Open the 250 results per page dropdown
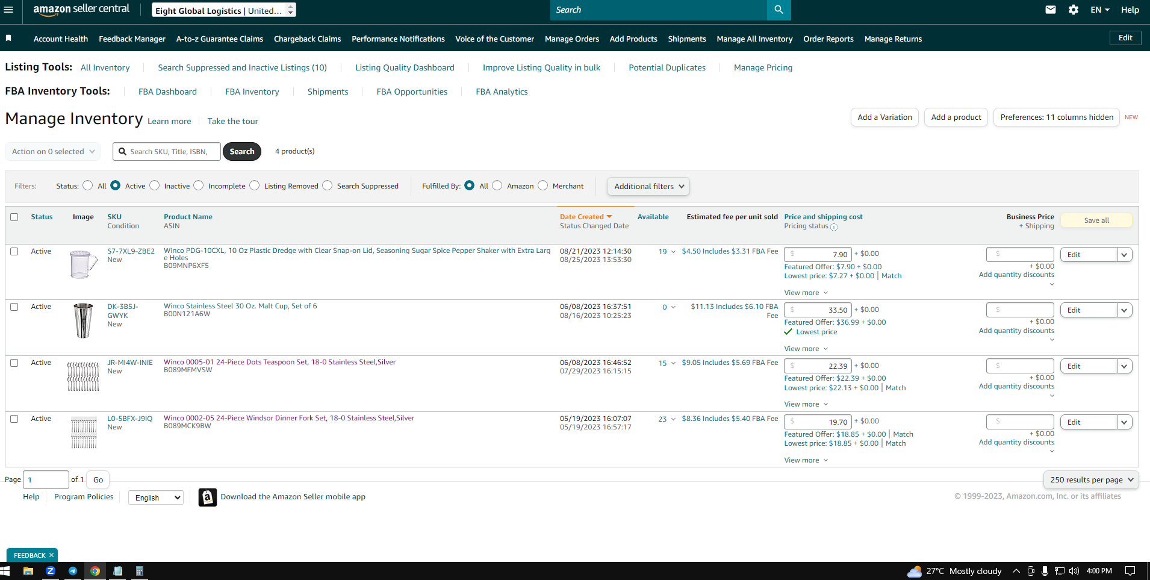 point(1091,480)
